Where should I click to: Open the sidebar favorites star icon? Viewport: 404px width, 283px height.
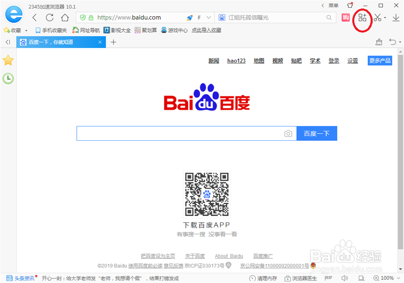click(8, 60)
